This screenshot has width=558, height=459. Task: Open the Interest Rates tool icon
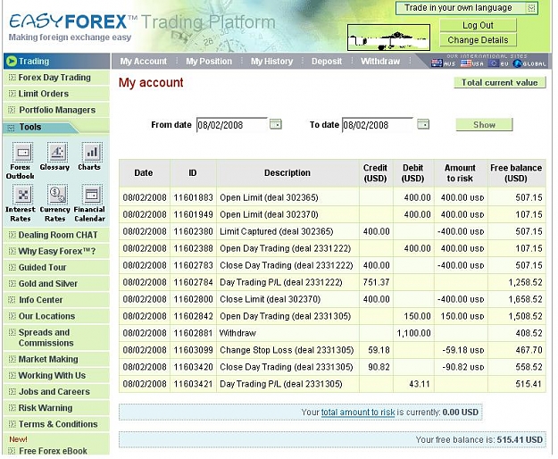coord(23,195)
